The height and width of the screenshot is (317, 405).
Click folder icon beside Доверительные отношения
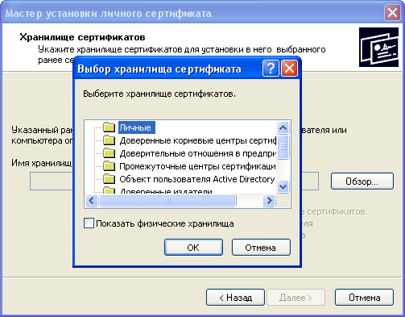[x=110, y=153]
